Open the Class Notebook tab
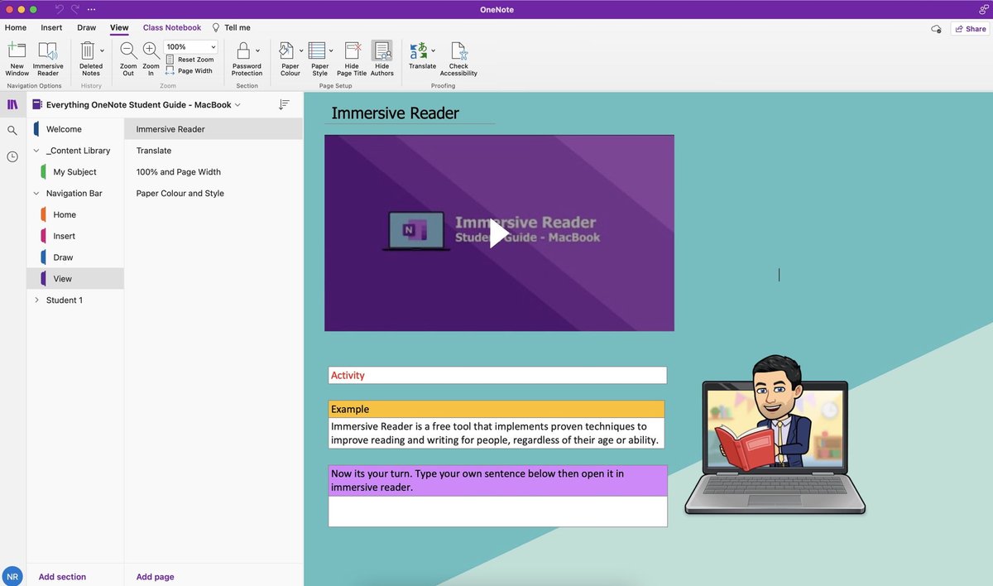The width and height of the screenshot is (993, 586). point(172,27)
